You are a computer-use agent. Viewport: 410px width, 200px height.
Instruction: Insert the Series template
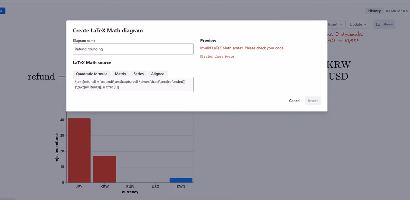139,74
